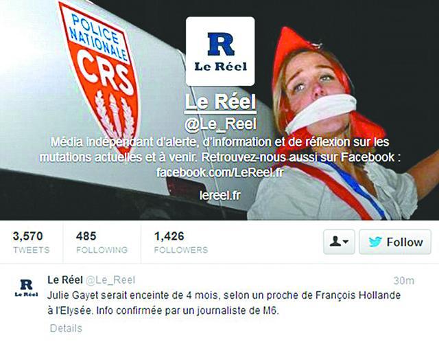439x342 pixels.
Task: Follow the Le Réel account
Action: click(395, 242)
